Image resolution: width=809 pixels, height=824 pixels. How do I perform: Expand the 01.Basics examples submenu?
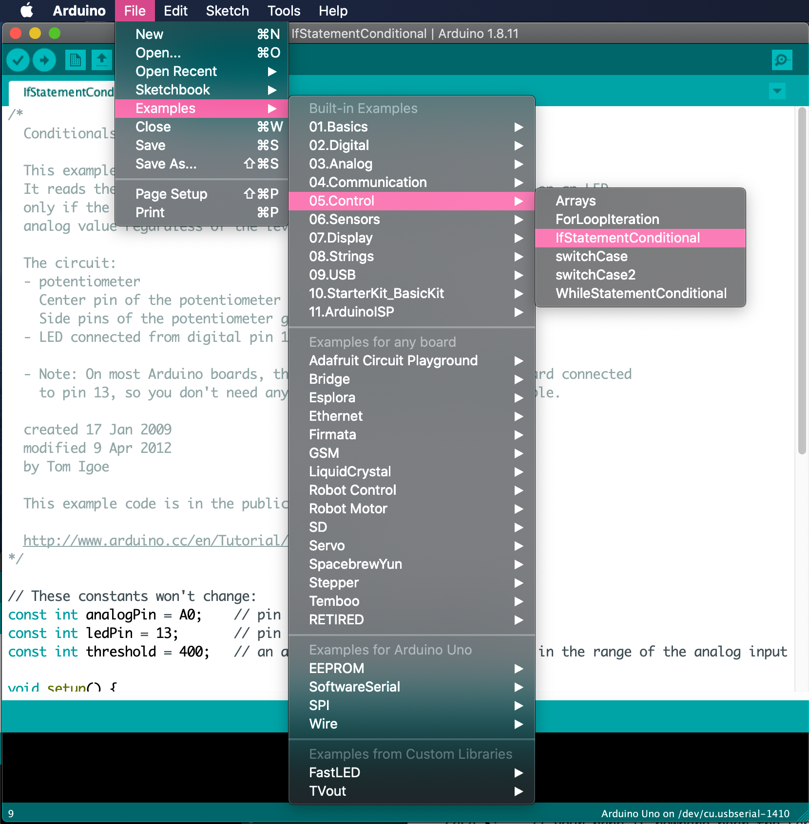(412, 127)
